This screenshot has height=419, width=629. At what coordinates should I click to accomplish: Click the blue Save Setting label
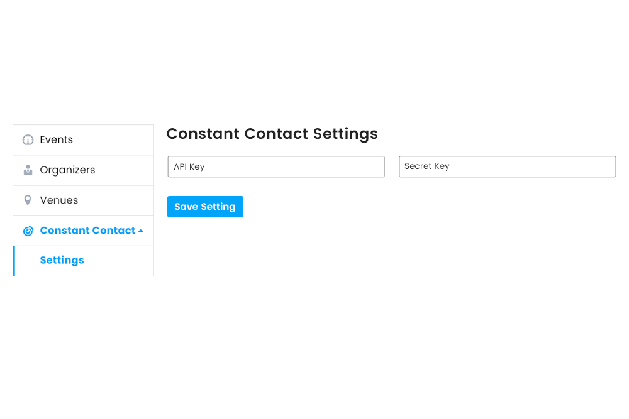point(205,206)
